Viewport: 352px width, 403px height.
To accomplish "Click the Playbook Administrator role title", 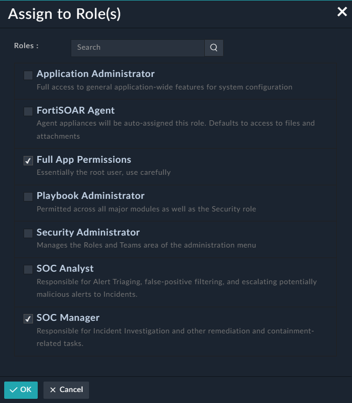I will pos(90,196).
